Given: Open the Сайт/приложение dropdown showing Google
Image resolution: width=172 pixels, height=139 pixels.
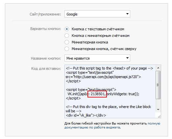Looking at the screenshot, I should (97, 14).
